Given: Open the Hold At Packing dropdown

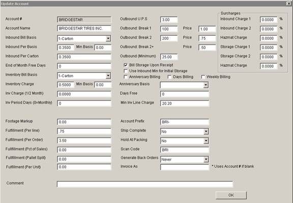Looking at the screenshot, I should click(x=206, y=141).
